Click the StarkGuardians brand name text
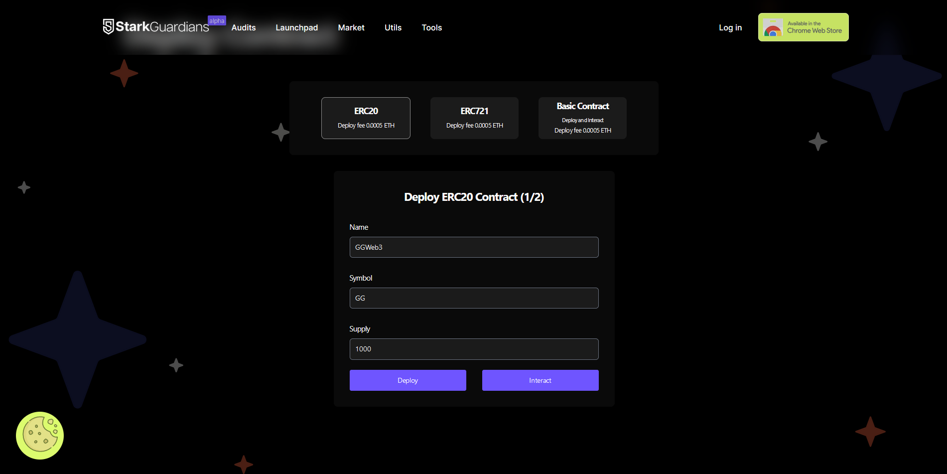947x474 pixels. [162, 27]
